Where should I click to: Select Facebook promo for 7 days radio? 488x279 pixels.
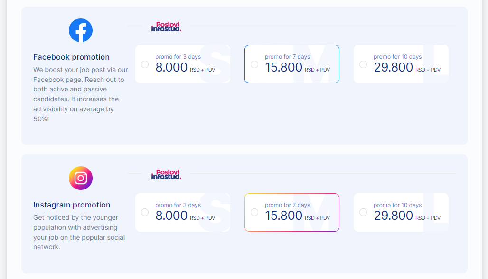pos(254,64)
